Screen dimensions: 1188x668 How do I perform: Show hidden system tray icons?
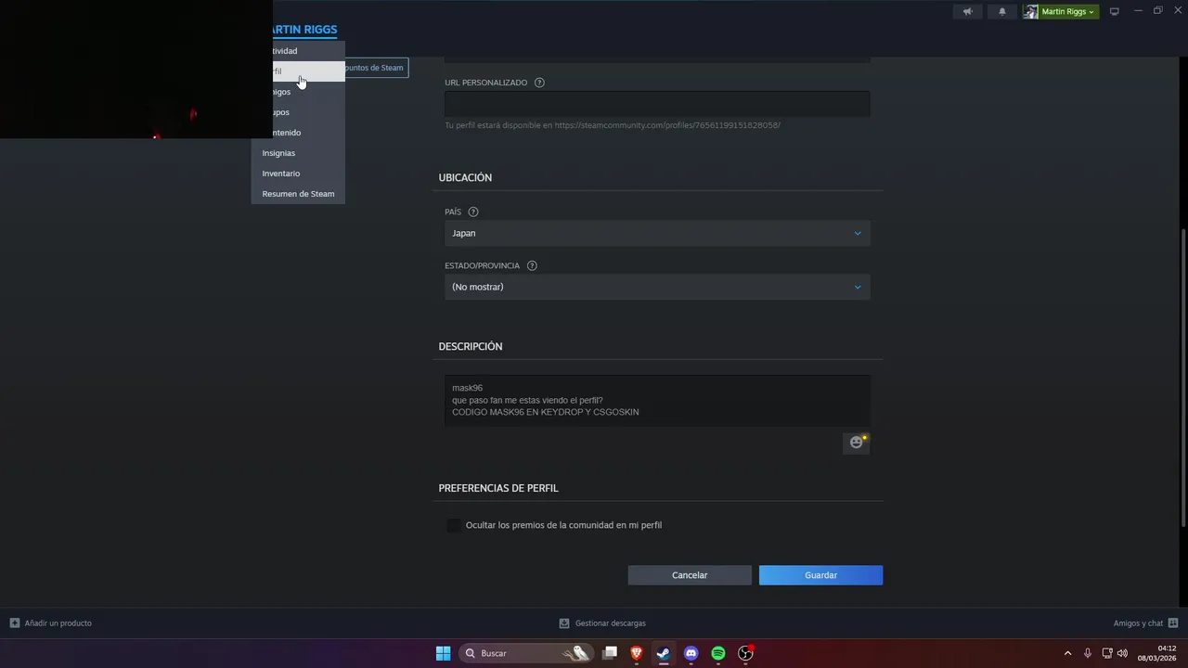point(1067,653)
